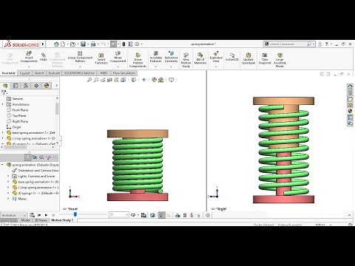Viewport: 355px width, 266px height.
Task: Select the Motion Study 1 tab
Action: 62,220
